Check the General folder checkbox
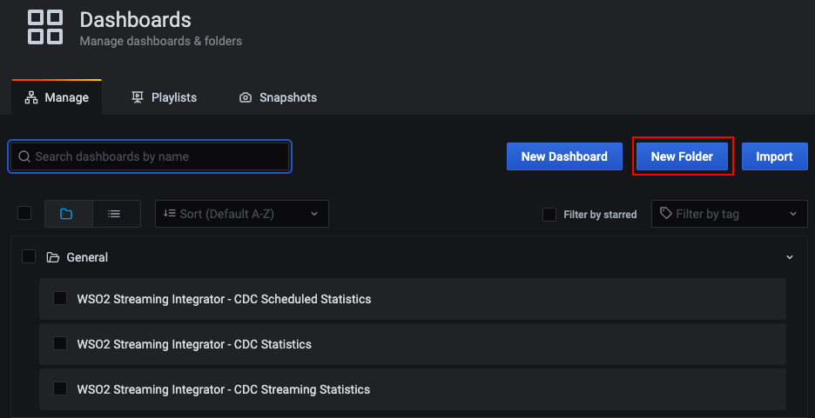 29,256
